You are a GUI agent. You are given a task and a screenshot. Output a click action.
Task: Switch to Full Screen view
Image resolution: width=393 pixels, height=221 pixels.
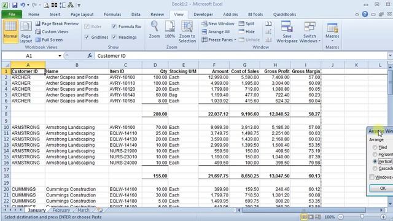(x=49, y=39)
